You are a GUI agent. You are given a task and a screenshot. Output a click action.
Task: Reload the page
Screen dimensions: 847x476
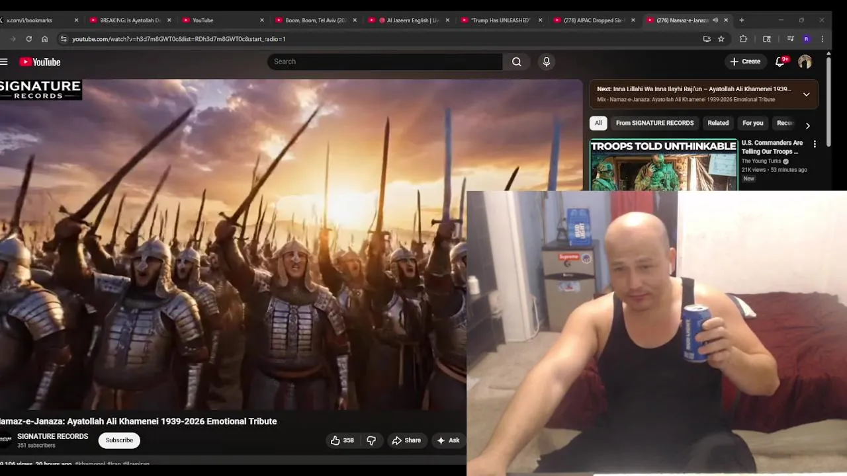(x=28, y=39)
